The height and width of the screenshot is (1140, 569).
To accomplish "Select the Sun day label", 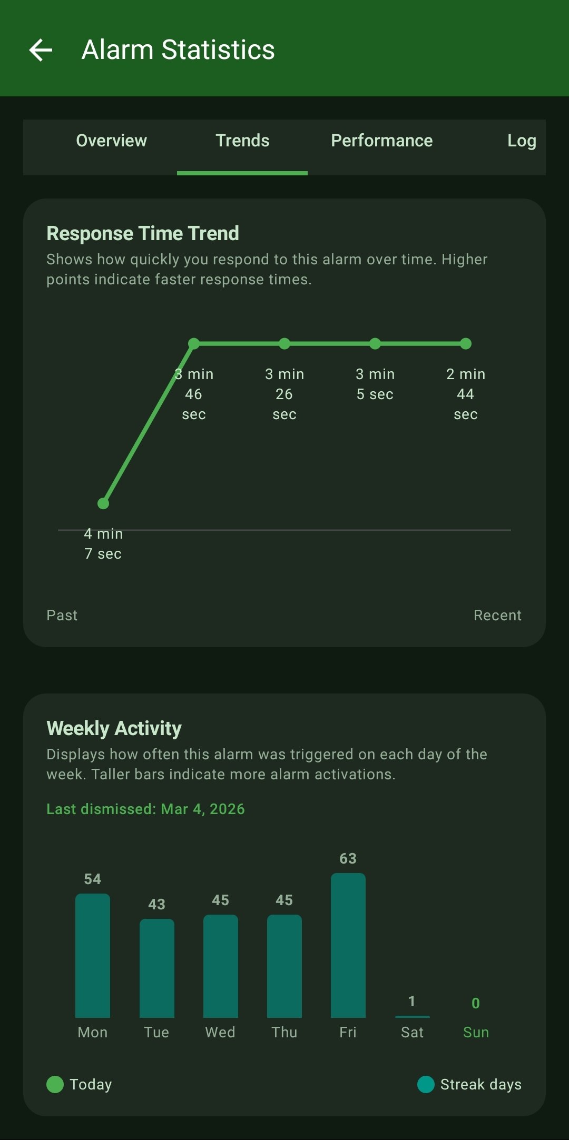I will pyautogui.click(x=476, y=1032).
